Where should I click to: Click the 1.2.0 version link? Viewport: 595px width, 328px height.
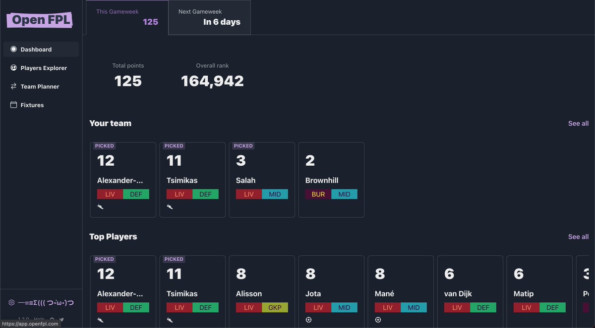(23, 319)
